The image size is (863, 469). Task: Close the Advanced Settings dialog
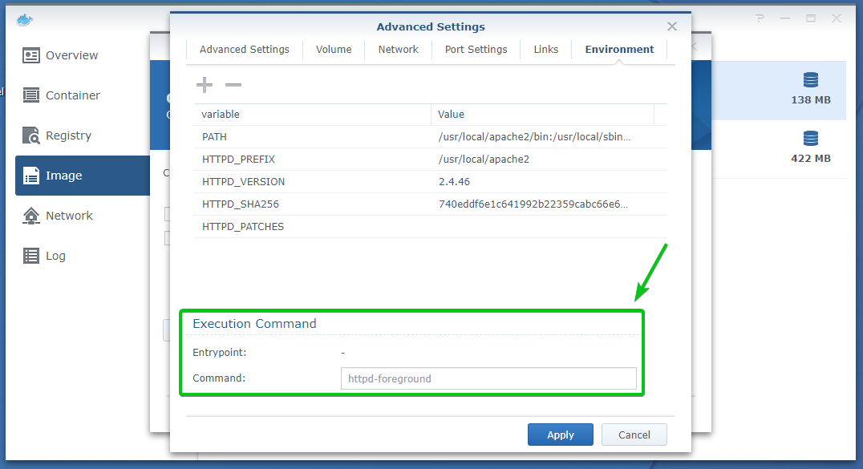pyautogui.click(x=672, y=26)
